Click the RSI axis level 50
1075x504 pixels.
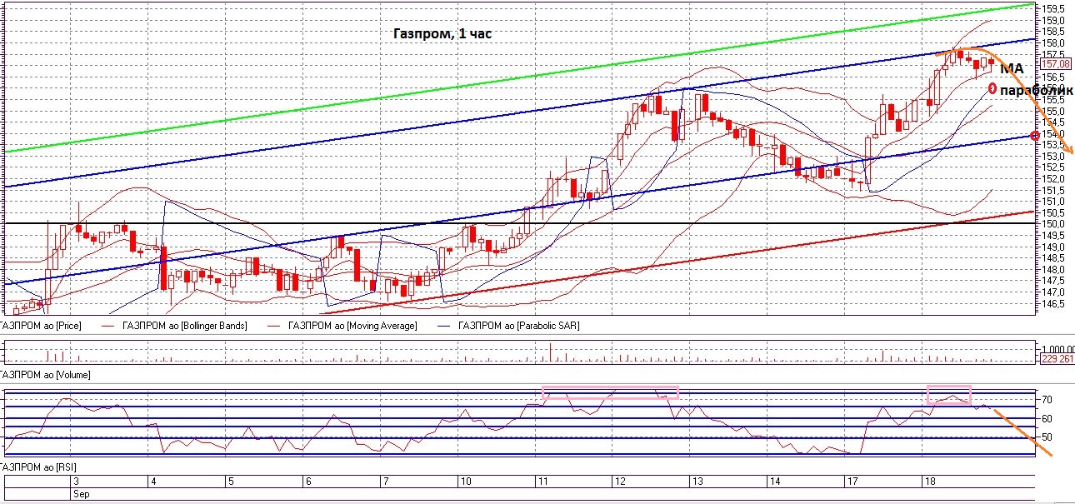coord(1047,437)
